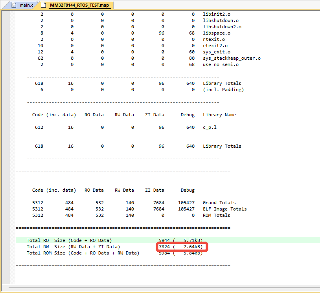Click the Total ROM Size line
Viewport: 320px width, 293px height.
pos(114,253)
